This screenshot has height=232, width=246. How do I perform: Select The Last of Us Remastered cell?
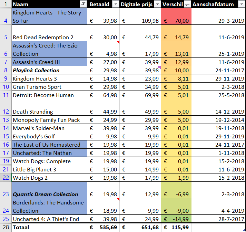[x=49, y=145]
